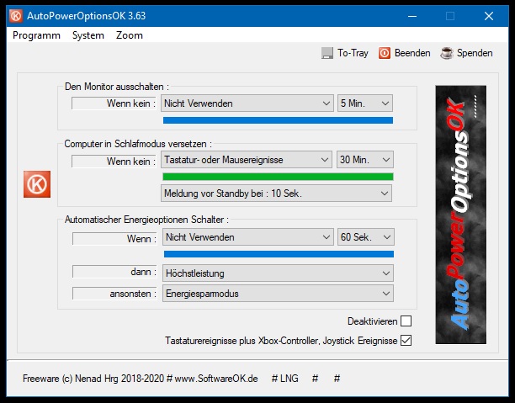Click Automatischer Energieoptionen Schalter heading
515x403 pixels.
pos(146,220)
